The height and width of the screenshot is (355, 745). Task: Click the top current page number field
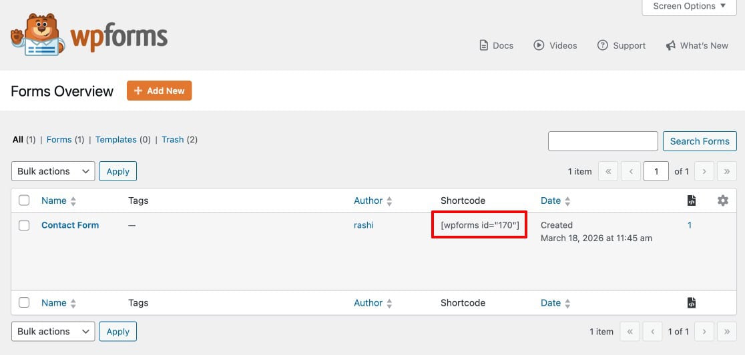point(656,171)
